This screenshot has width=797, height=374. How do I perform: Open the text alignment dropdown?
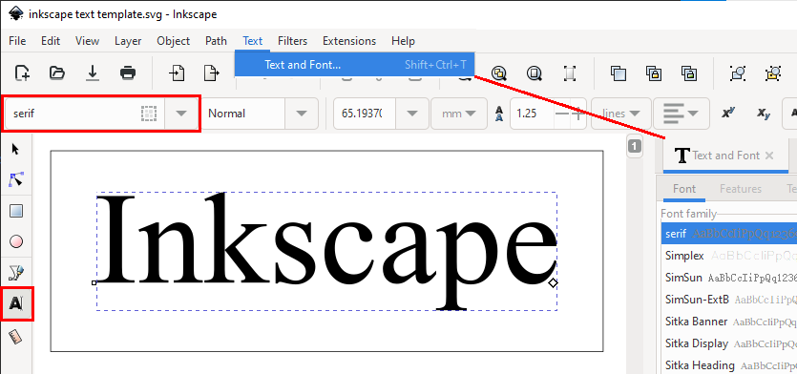(682, 114)
